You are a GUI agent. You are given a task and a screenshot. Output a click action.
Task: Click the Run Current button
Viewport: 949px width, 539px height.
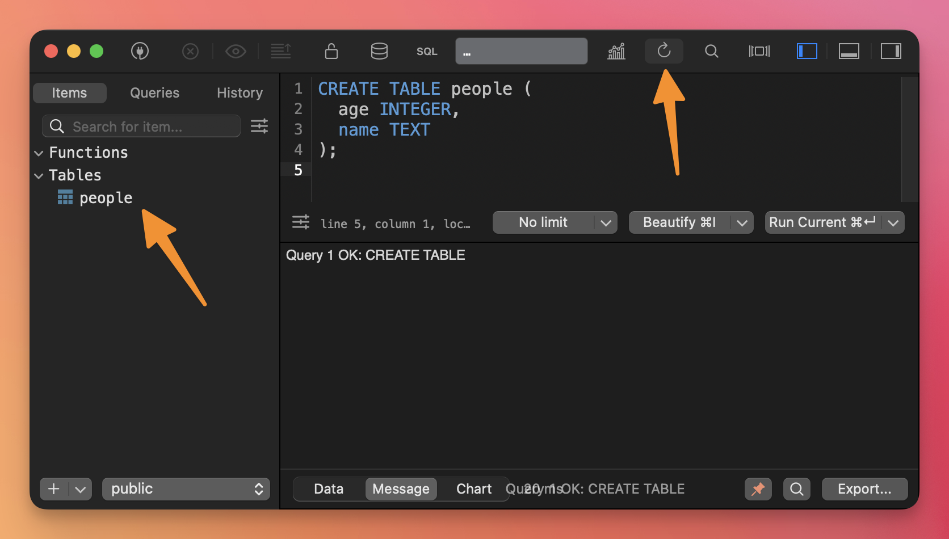(x=822, y=222)
